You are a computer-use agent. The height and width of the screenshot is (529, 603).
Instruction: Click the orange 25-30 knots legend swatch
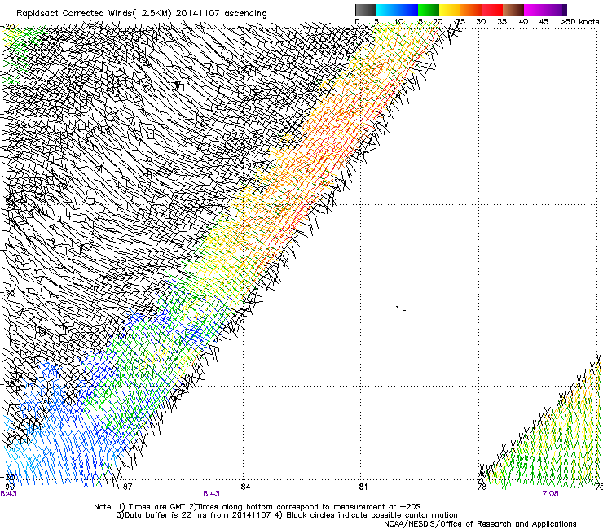click(471, 10)
